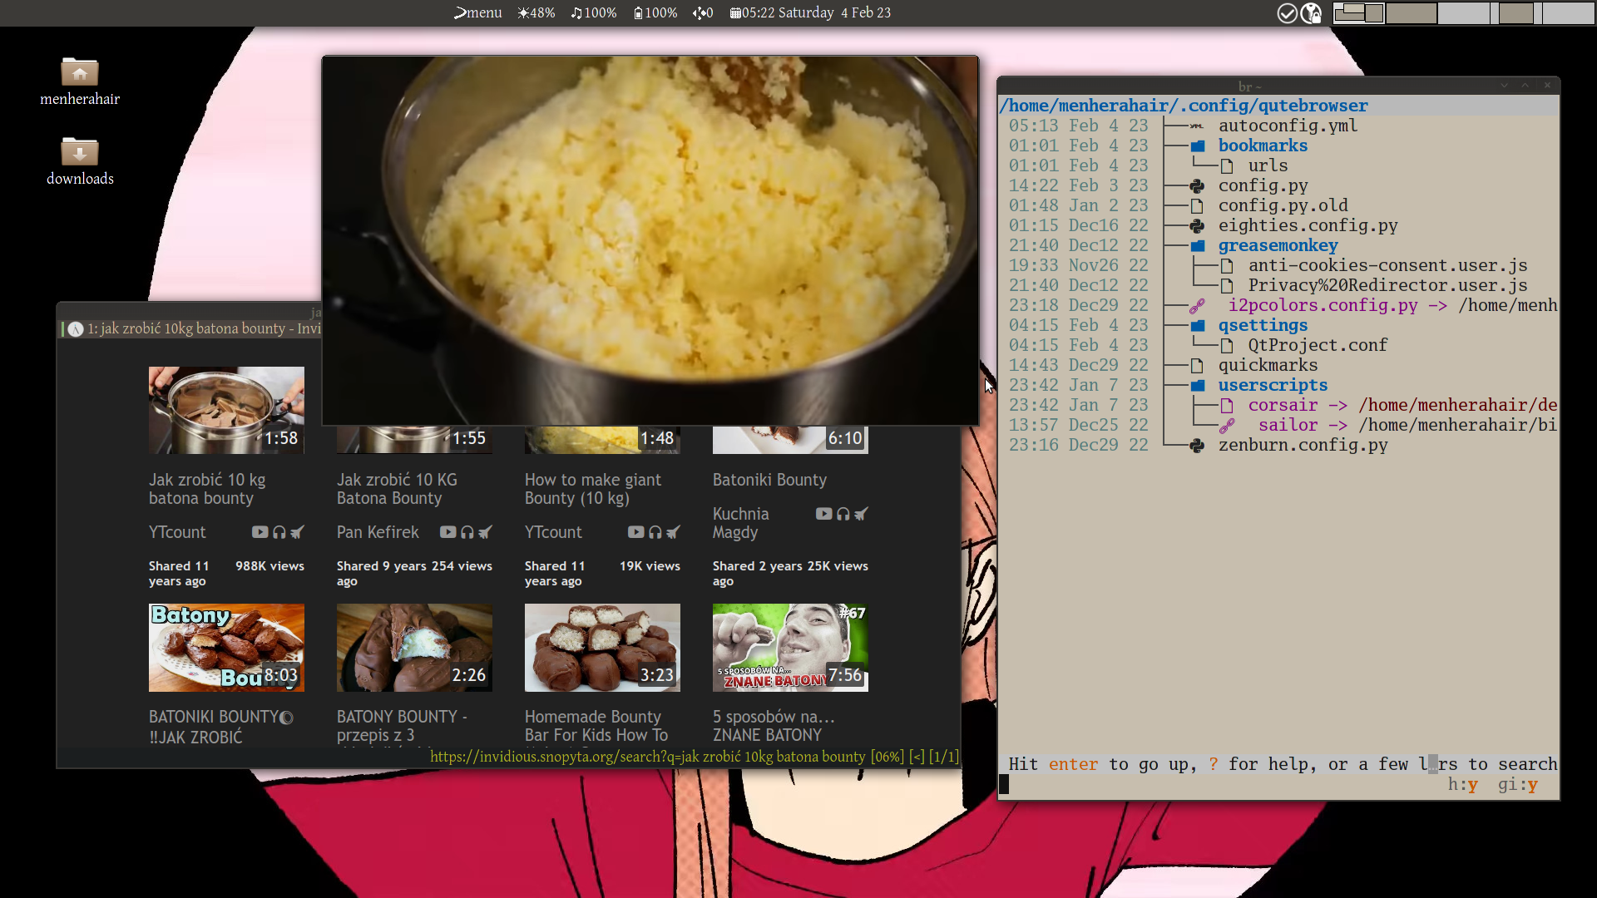
Task: Open the Pan Kefirek channel link
Action: [378, 532]
